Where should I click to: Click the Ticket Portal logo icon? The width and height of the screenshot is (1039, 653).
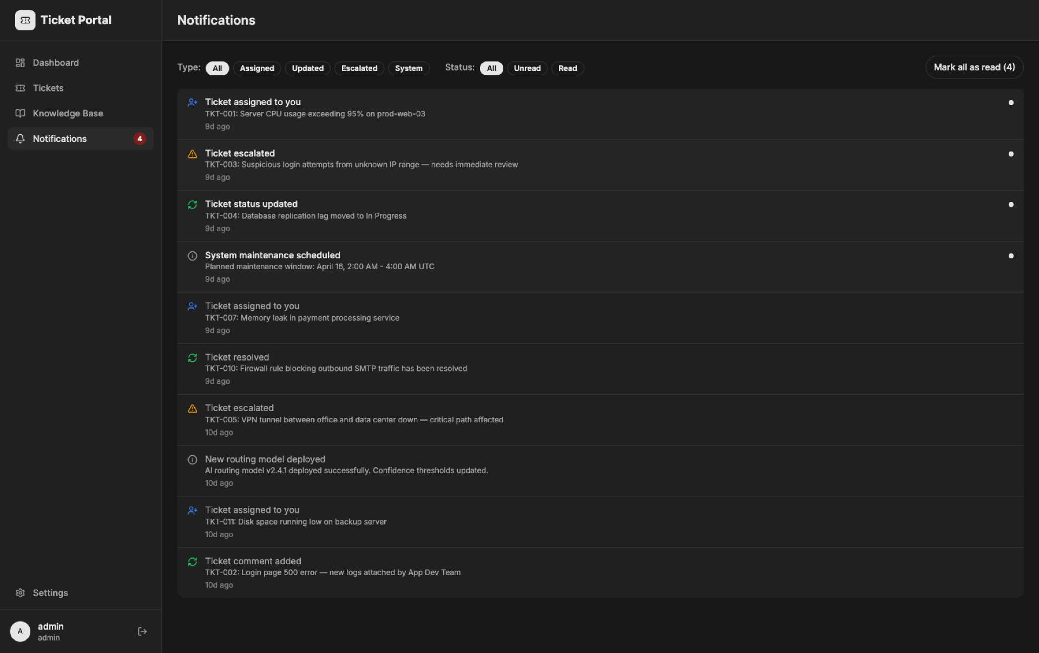click(x=25, y=20)
